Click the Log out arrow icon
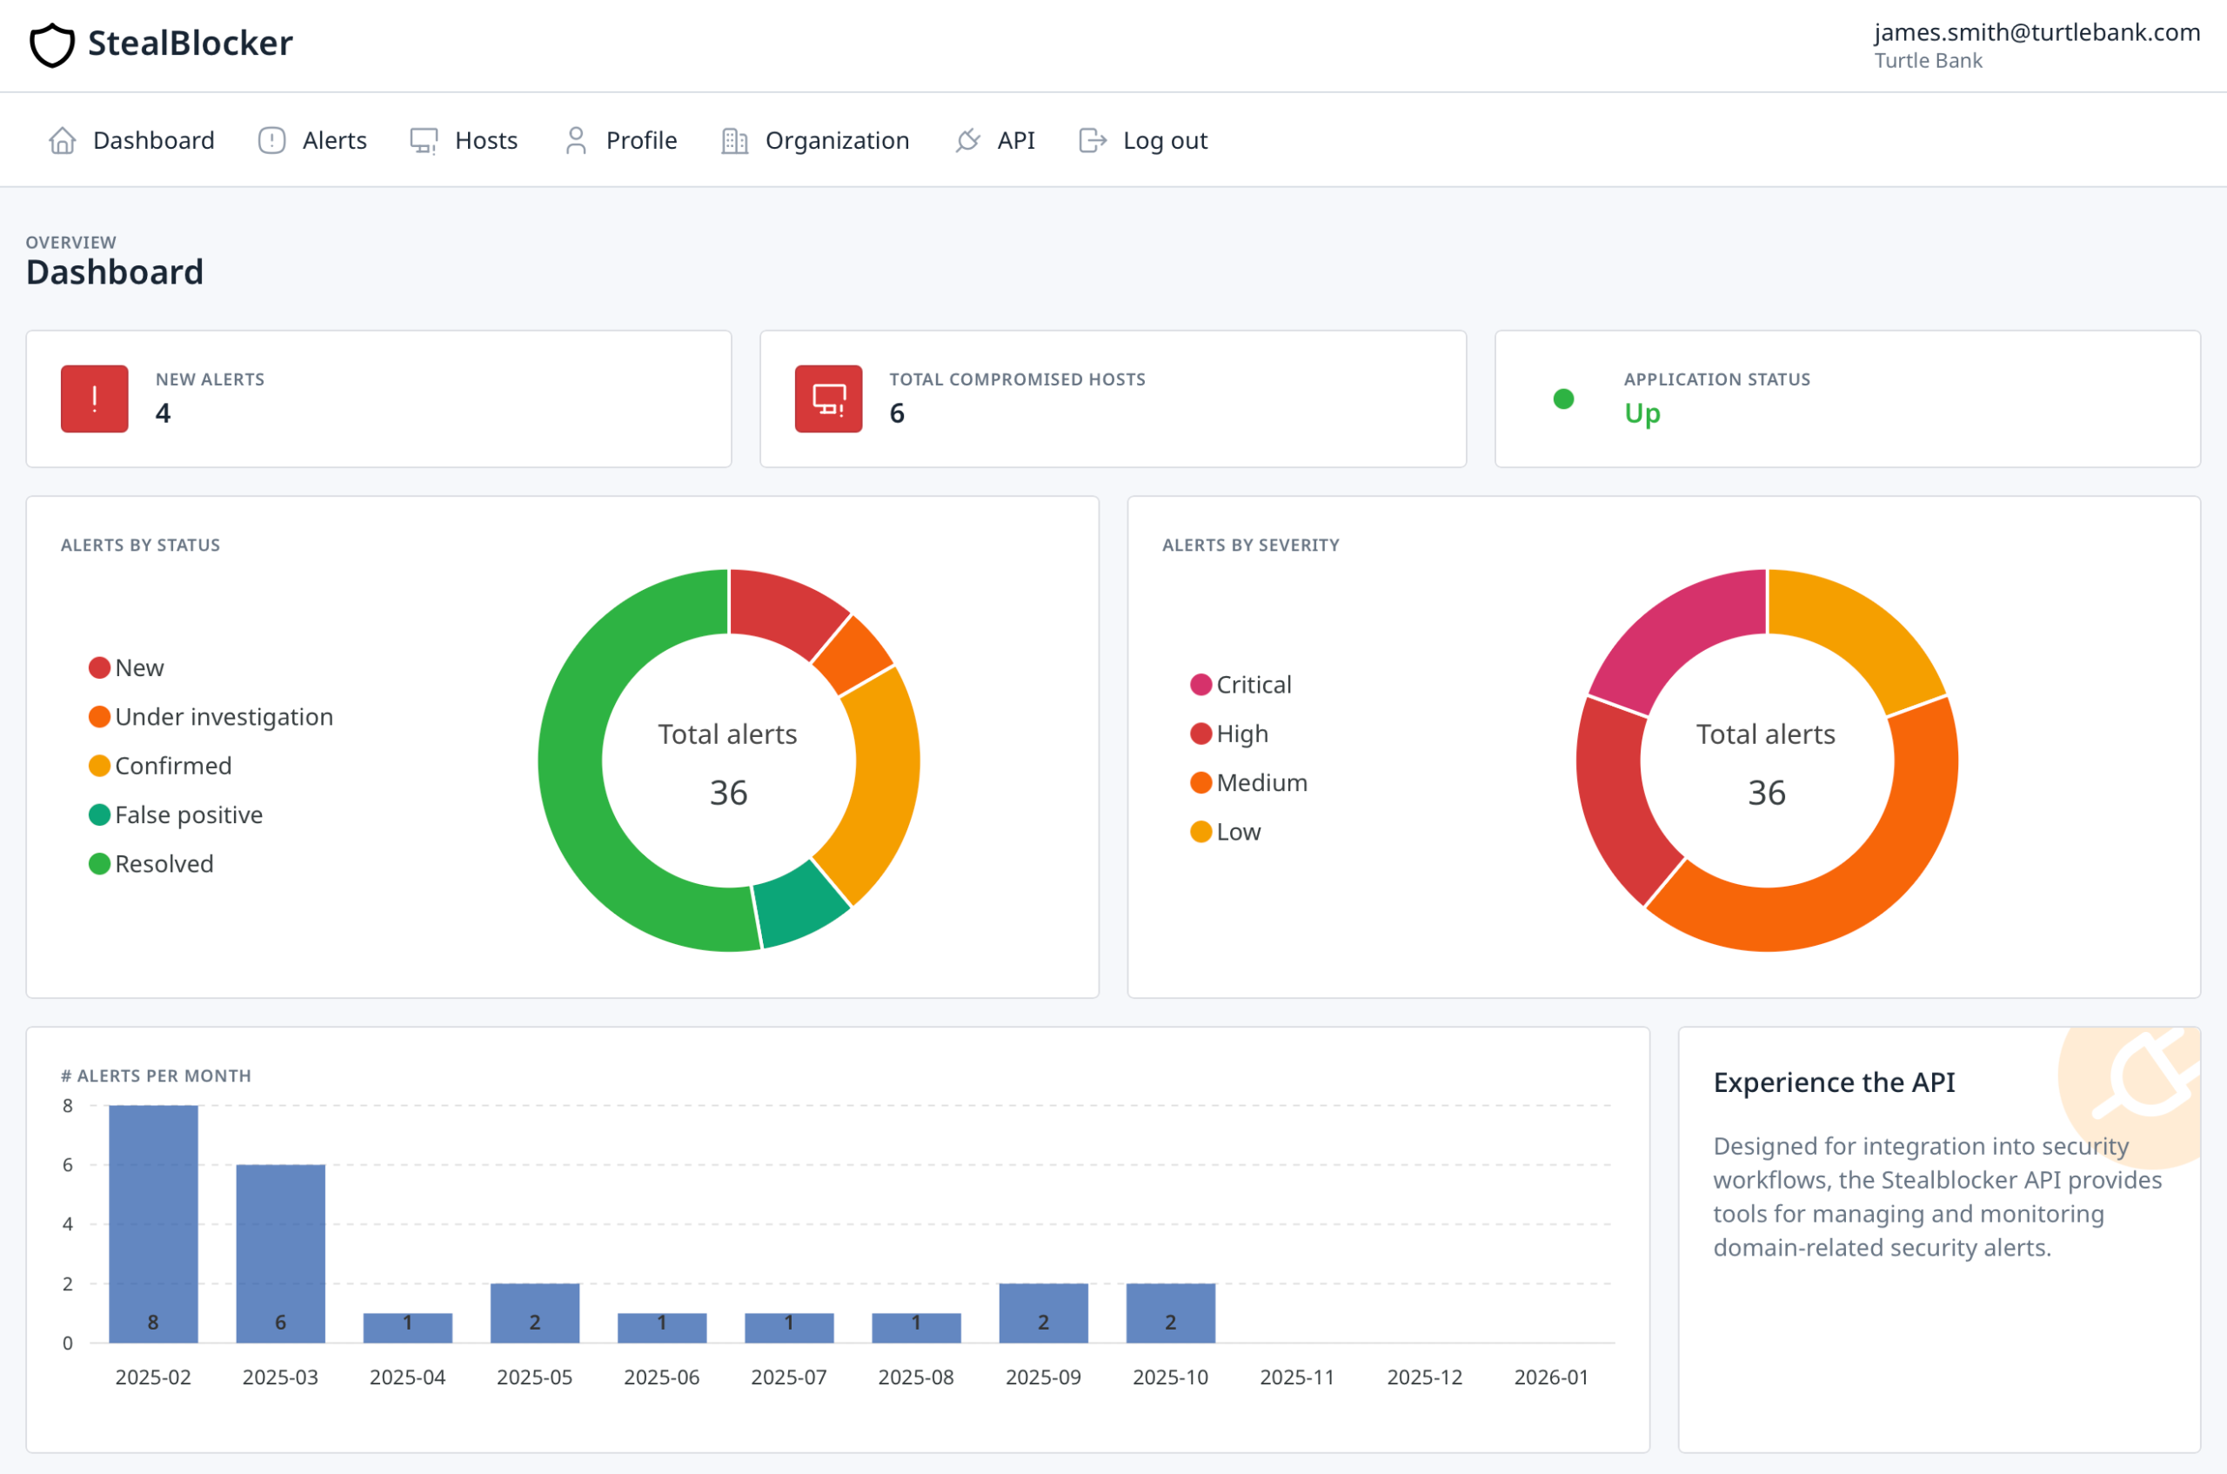This screenshot has width=2227, height=1474. (x=1092, y=140)
